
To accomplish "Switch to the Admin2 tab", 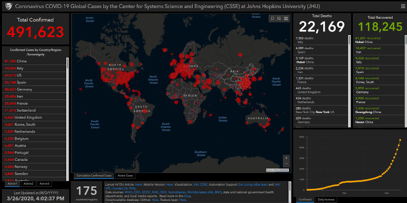I will point(28,184).
